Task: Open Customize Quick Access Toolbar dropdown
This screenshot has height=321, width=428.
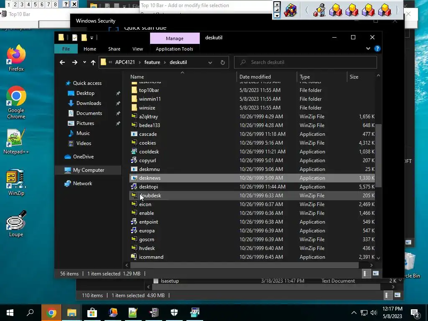Action: pyautogui.click(x=92, y=38)
